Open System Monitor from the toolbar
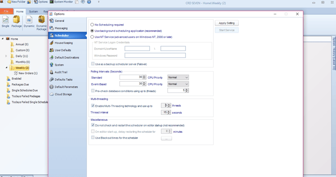Screen dimensions: 336x177 click(61, 2)
